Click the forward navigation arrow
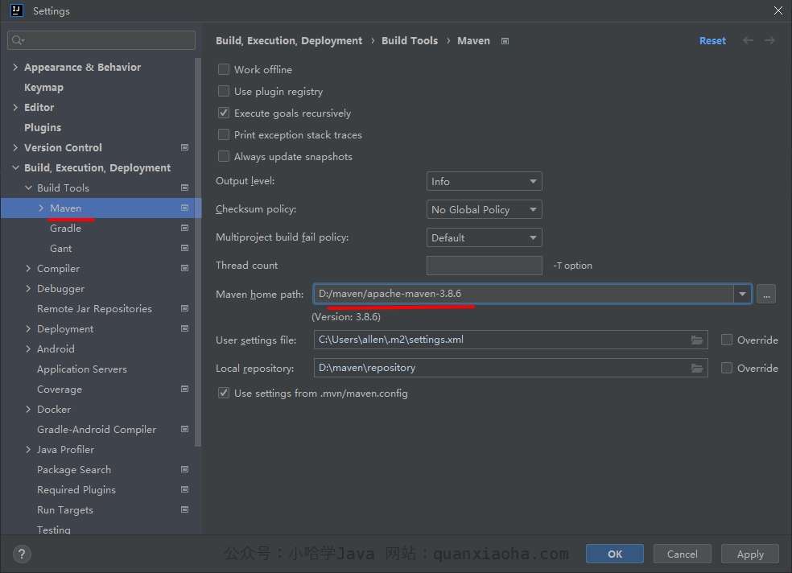The image size is (792, 573). (769, 40)
